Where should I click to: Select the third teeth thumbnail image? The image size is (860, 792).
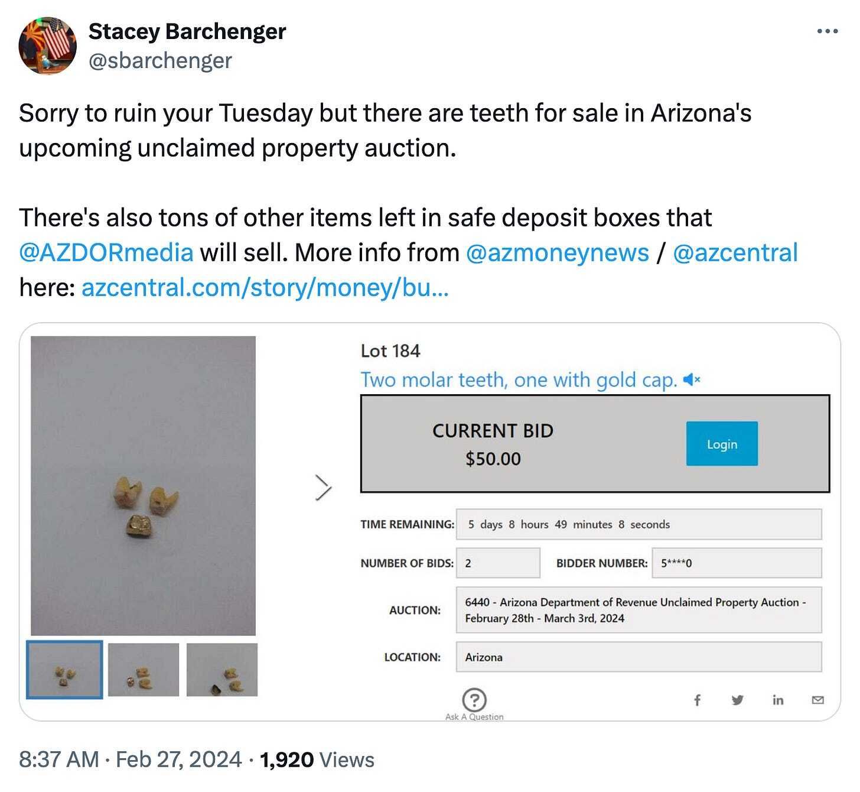coord(222,670)
